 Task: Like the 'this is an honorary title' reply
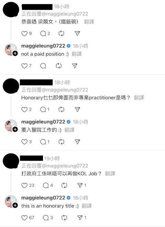[24, 218]
